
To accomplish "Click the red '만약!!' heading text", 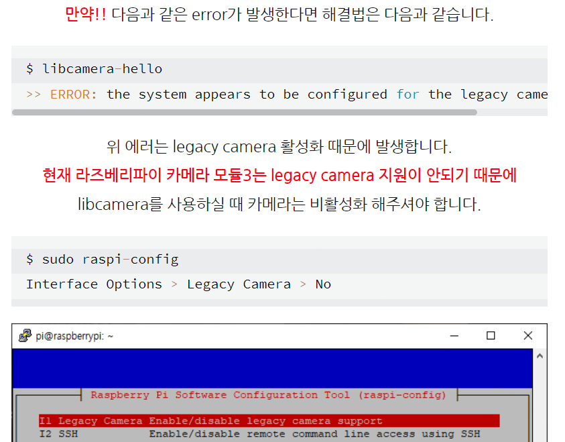I will coord(85,15).
